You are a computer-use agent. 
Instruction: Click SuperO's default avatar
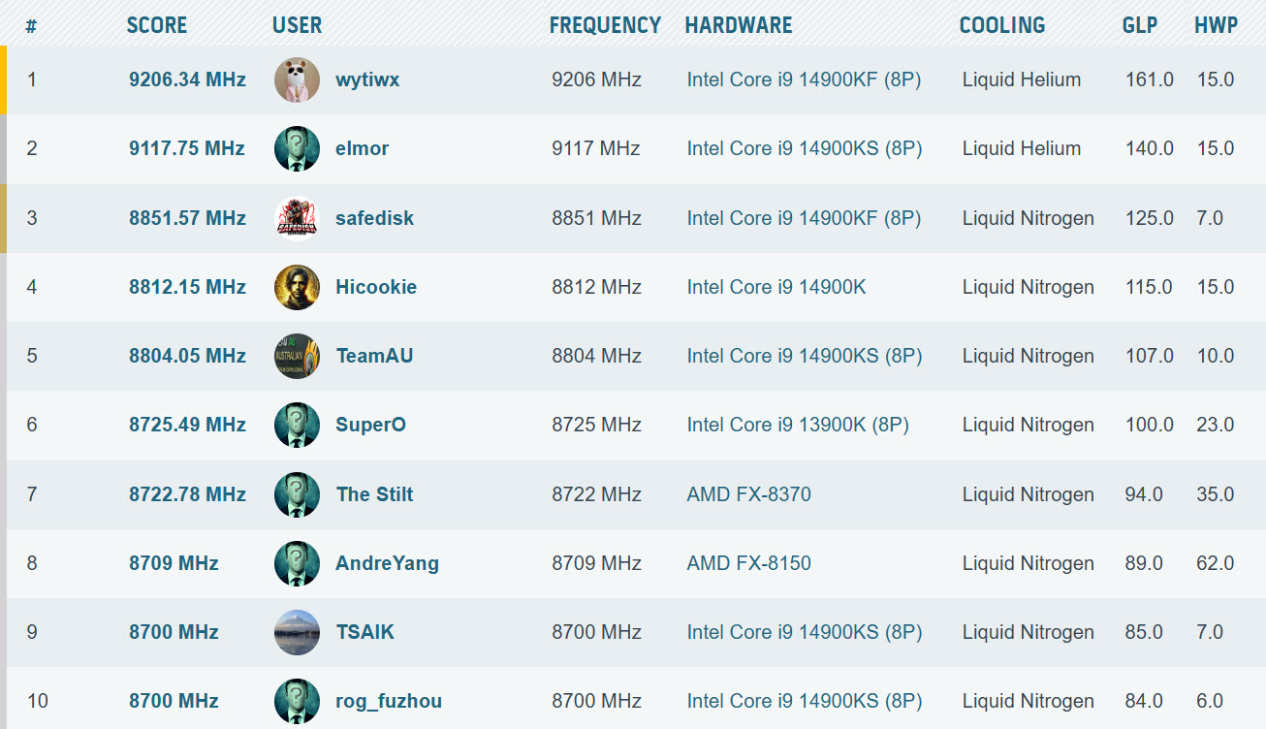click(297, 425)
